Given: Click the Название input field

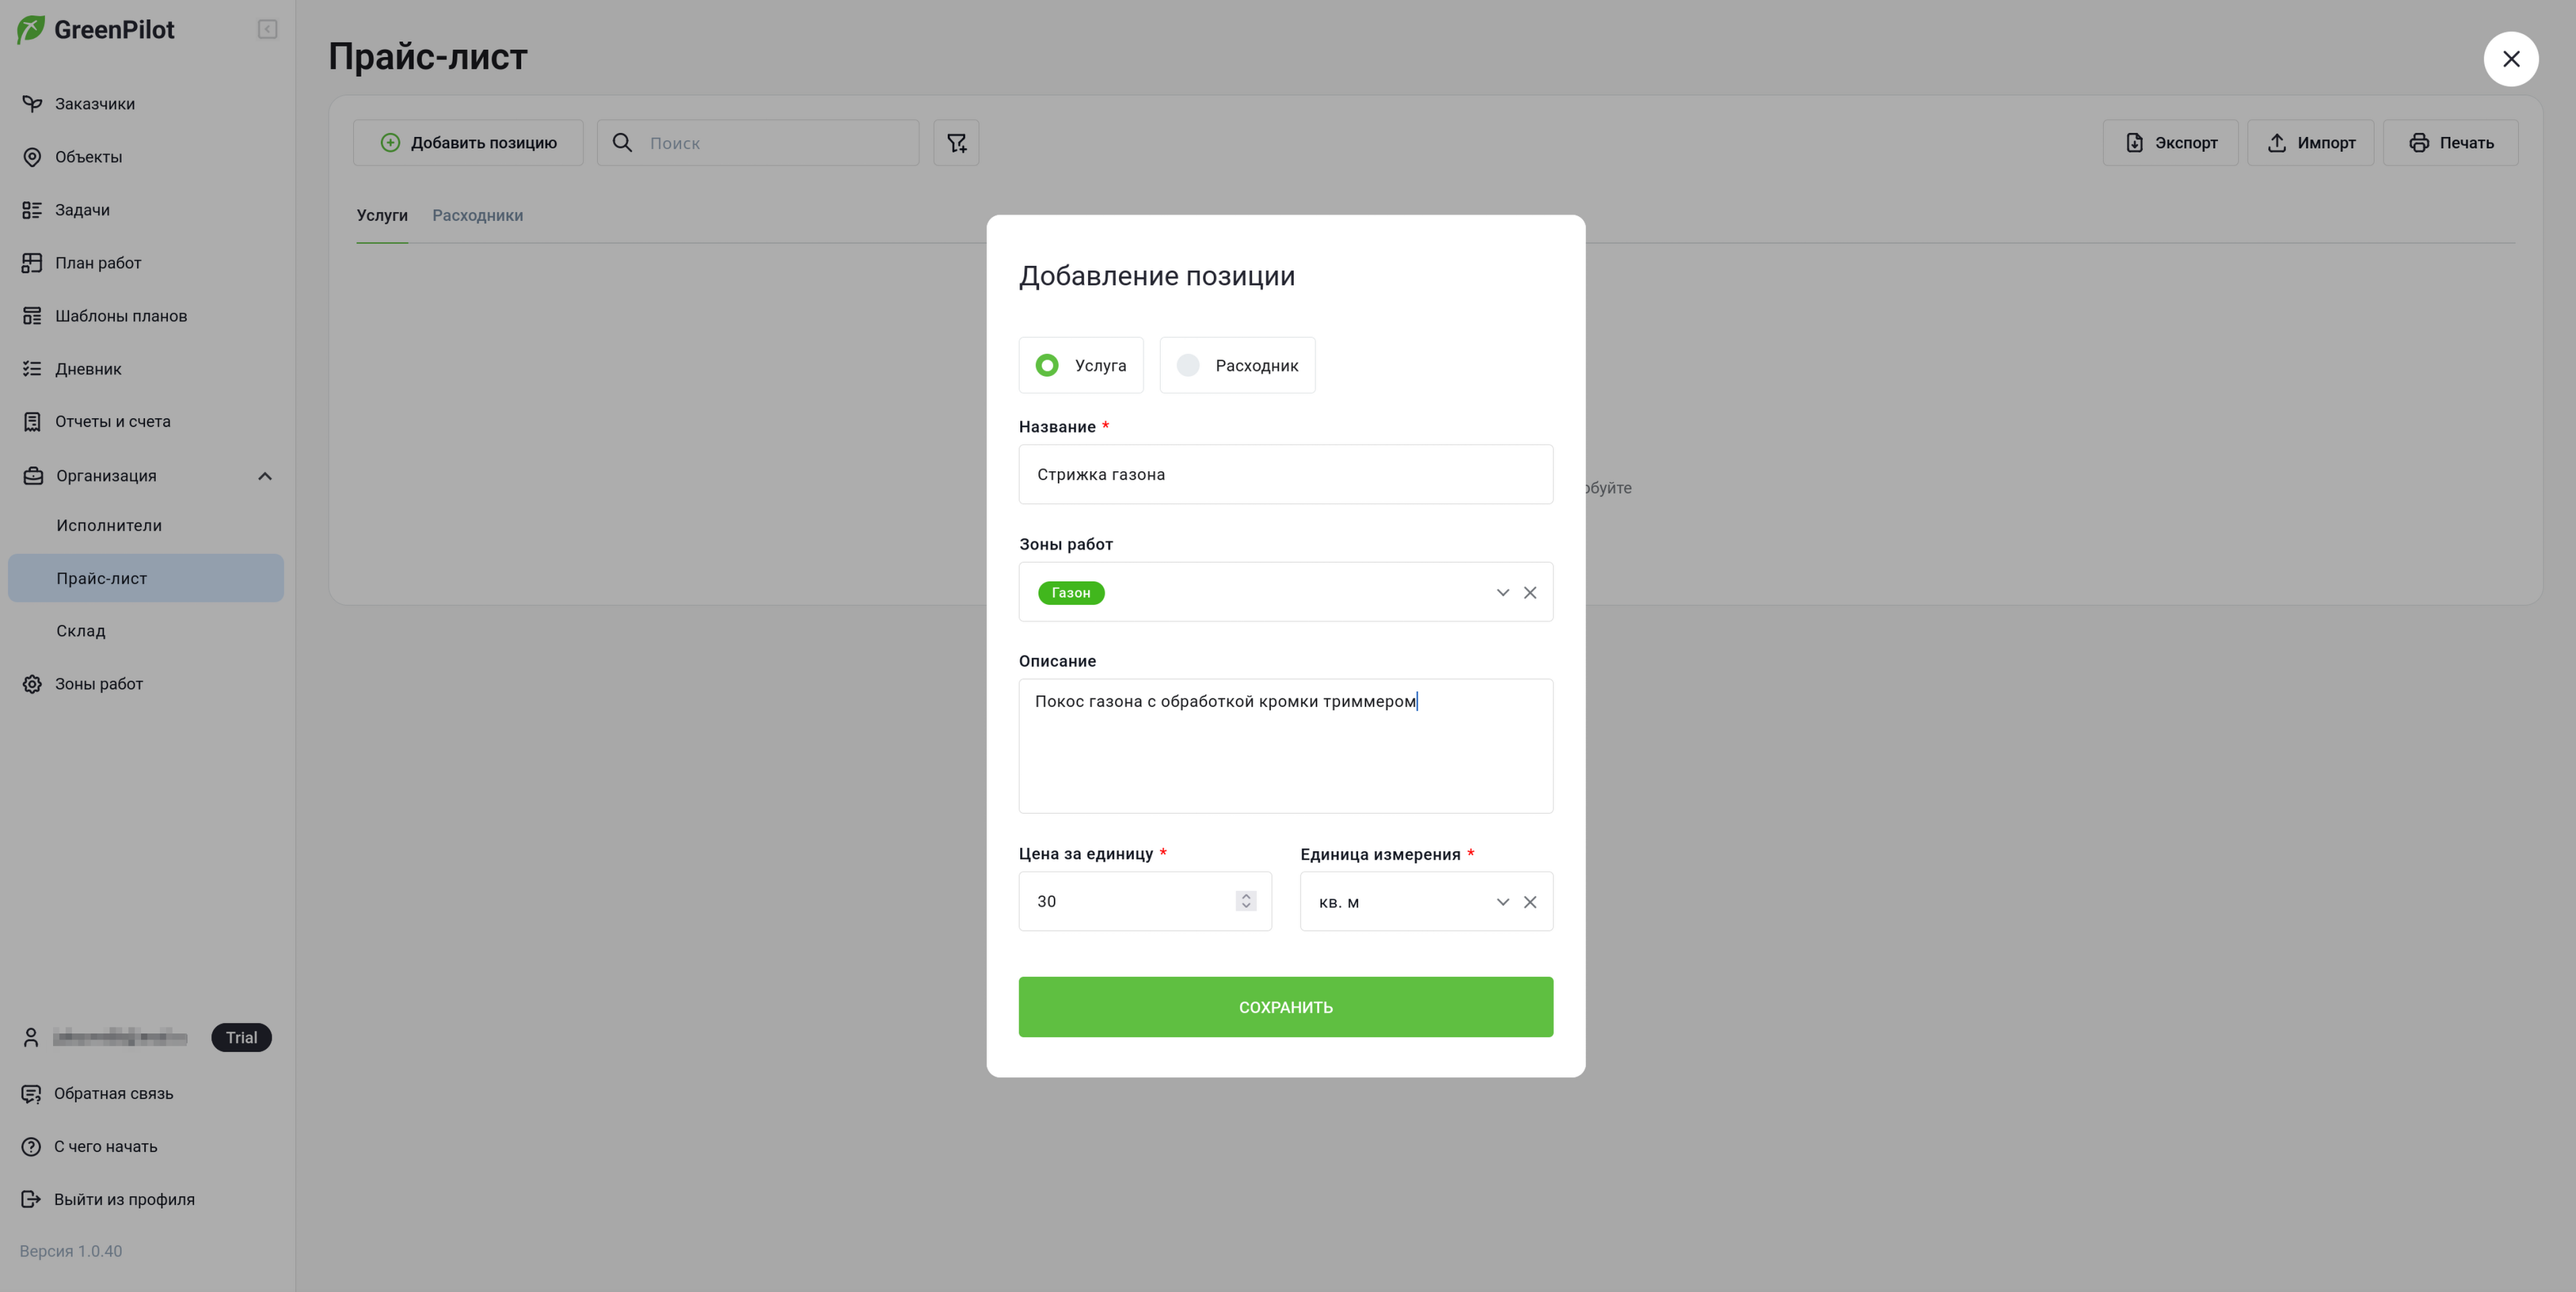Looking at the screenshot, I should 1286,474.
